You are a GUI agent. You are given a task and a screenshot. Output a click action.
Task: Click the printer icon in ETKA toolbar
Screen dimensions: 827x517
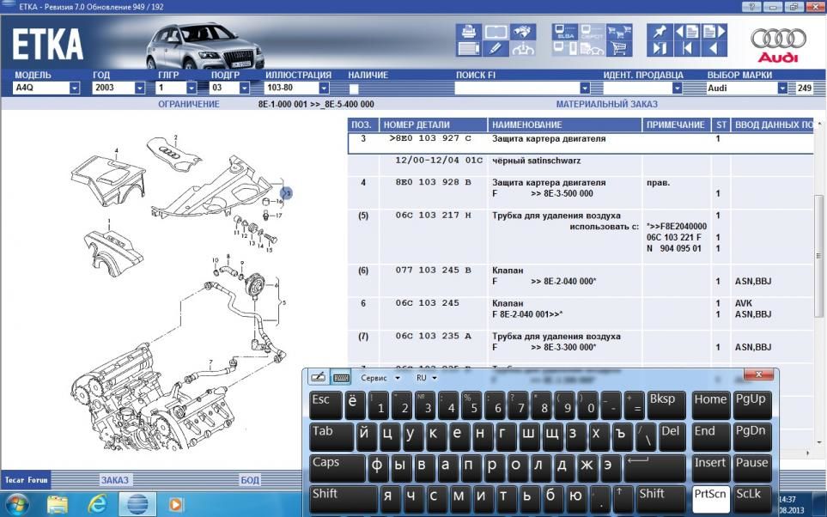(468, 32)
